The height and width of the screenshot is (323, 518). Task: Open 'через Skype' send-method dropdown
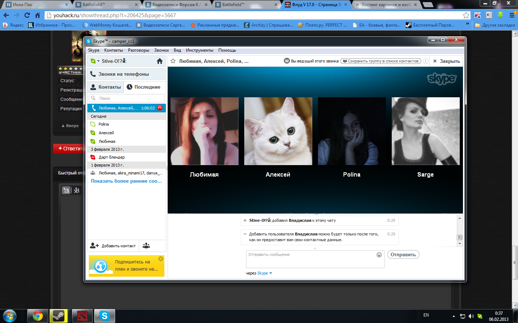tap(265, 273)
